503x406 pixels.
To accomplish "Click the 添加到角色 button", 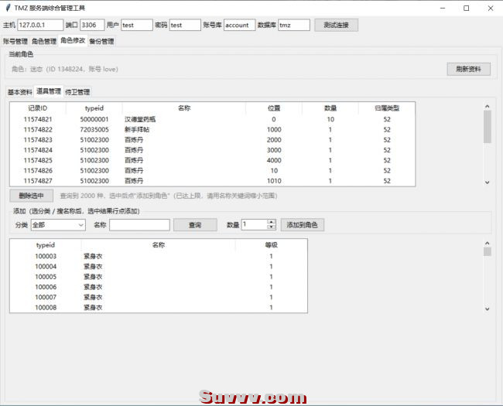I will click(x=302, y=225).
